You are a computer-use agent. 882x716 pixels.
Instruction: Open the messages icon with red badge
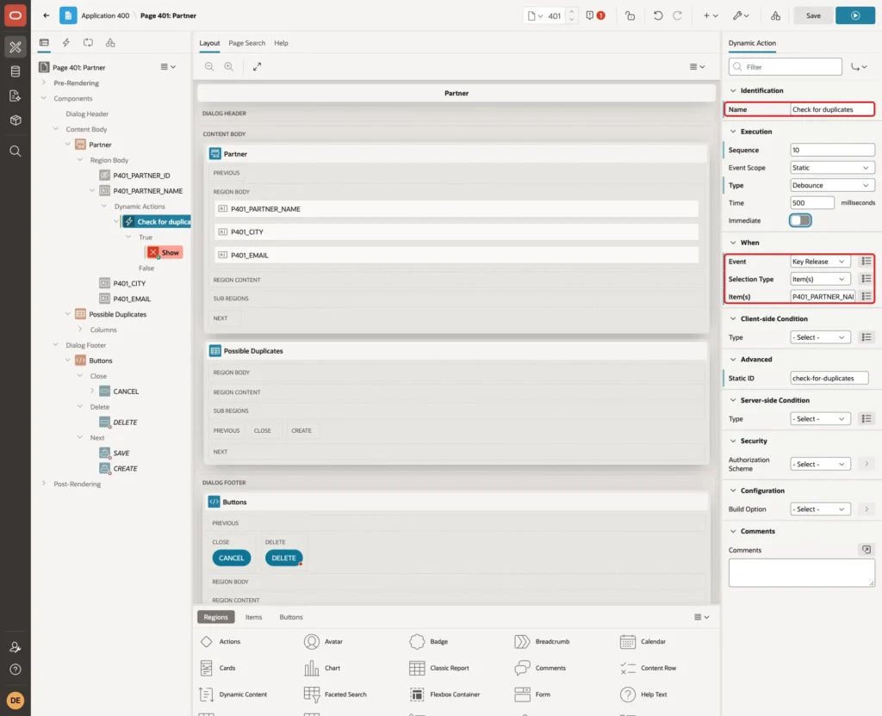coord(595,15)
